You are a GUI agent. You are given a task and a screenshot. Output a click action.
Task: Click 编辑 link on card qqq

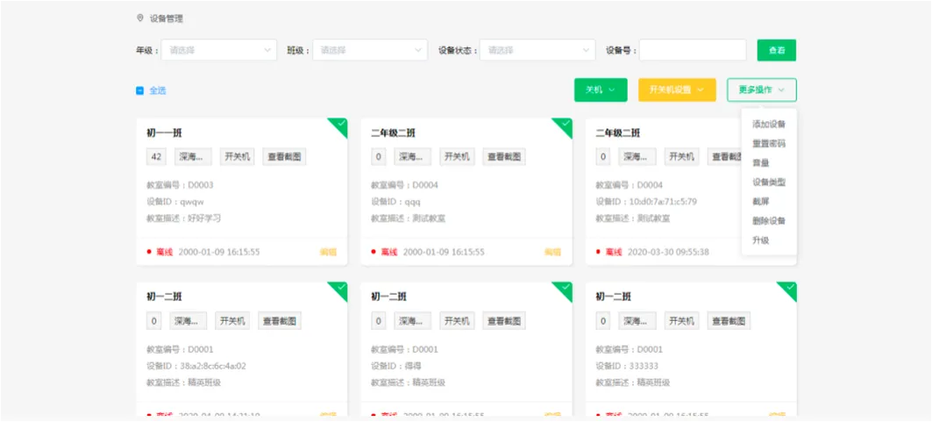(x=552, y=252)
